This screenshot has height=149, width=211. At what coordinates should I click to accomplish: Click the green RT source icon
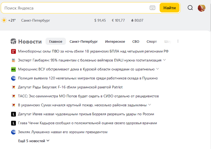(13, 69)
